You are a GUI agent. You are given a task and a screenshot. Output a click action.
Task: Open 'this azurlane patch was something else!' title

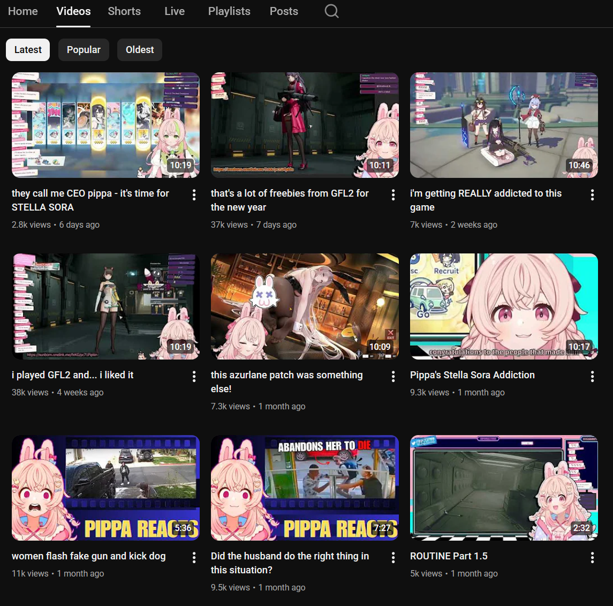(x=287, y=382)
